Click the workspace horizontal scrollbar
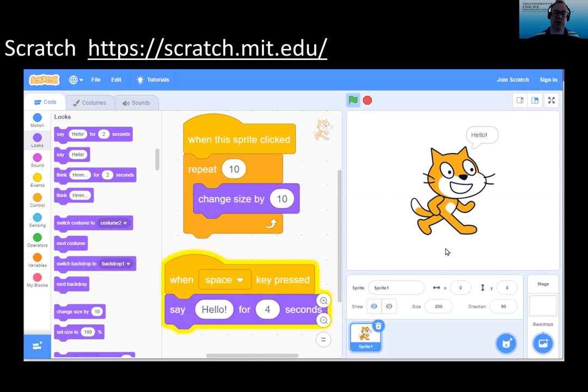This screenshot has height=392, width=588. (x=253, y=356)
